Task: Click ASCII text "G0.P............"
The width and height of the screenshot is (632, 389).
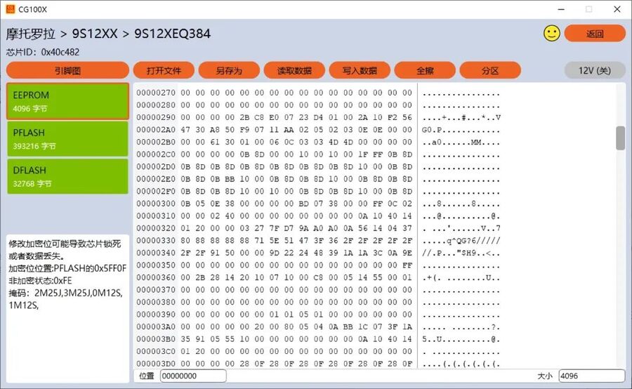Action: tap(461, 130)
